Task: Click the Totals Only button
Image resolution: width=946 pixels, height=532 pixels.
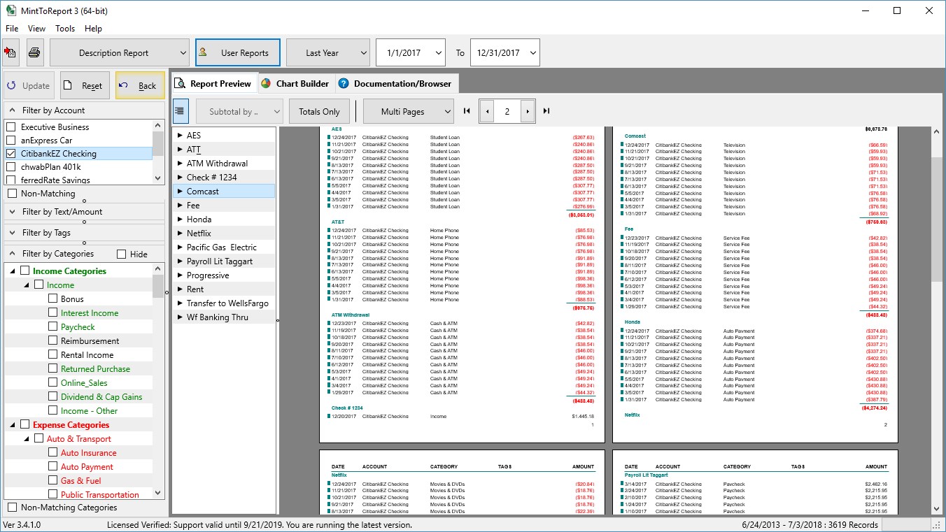Action: coord(319,111)
